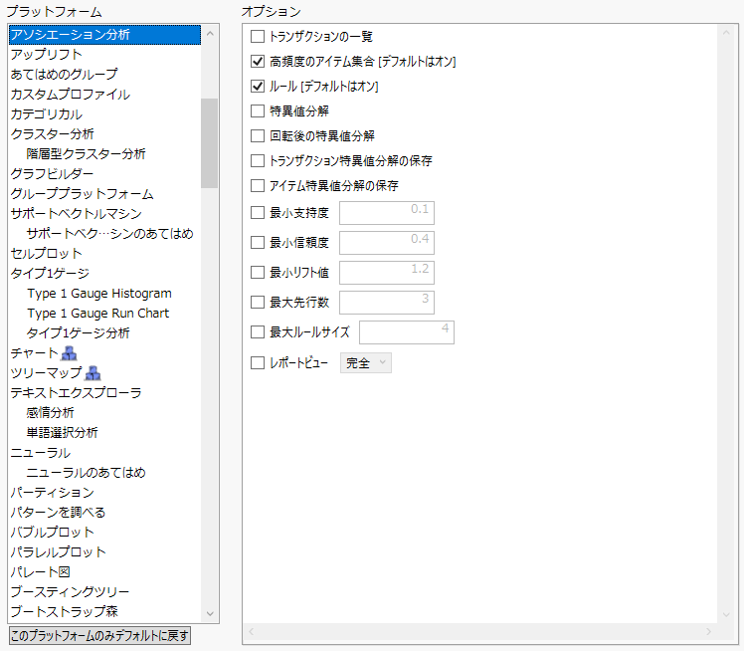Click the 最小支持度 value field
Image resolution: width=744 pixels, height=651 pixels.
point(387,213)
